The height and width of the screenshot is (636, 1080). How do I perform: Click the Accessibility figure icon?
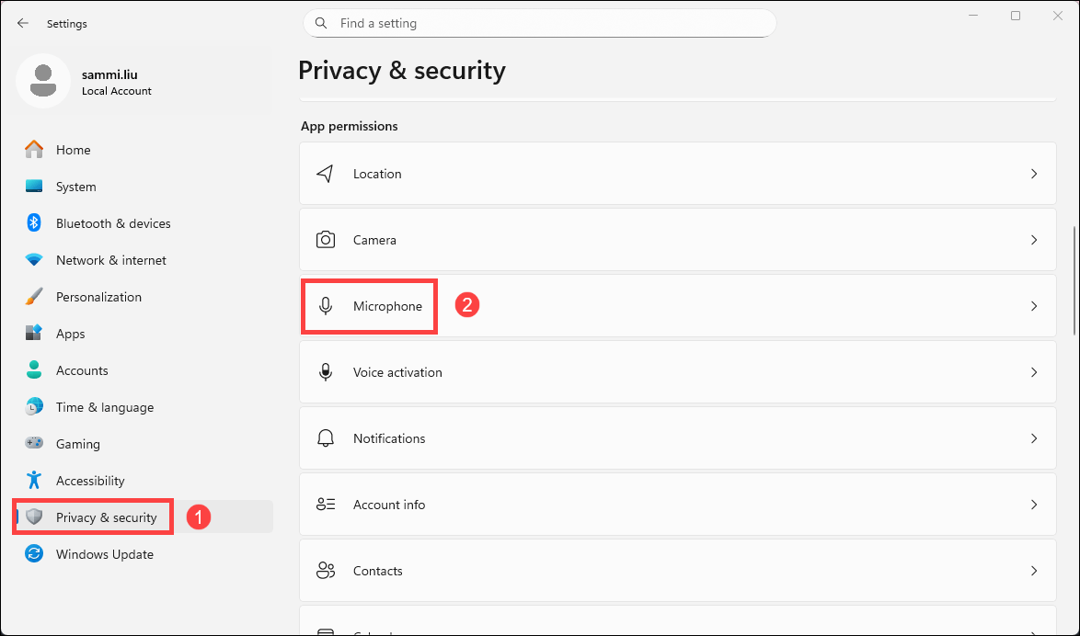[34, 481]
